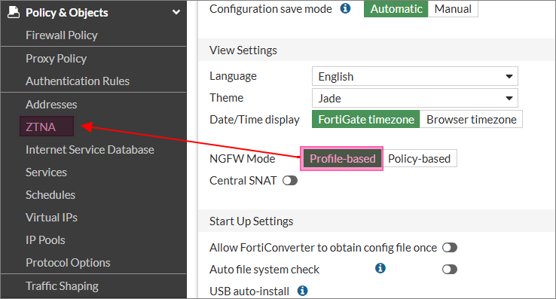Select Browser timezone display
The width and height of the screenshot is (556, 299).
(x=472, y=120)
